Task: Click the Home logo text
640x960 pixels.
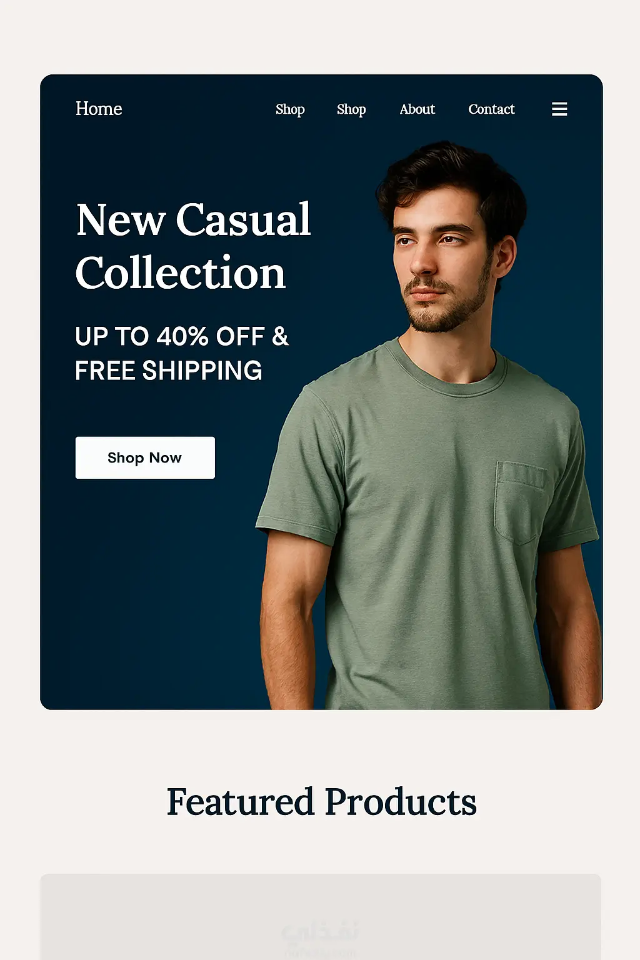Action: pyautogui.click(x=99, y=109)
